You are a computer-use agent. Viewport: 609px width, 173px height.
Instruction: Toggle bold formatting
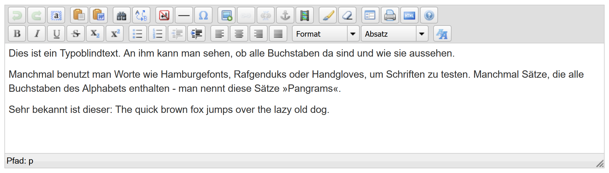click(17, 34)
